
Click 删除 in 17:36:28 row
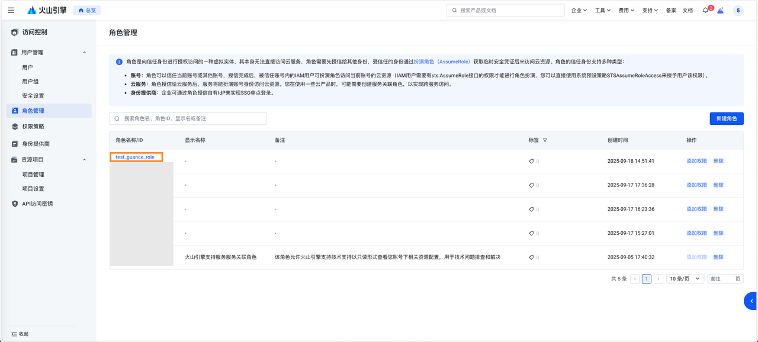click(x=718, y=185)
